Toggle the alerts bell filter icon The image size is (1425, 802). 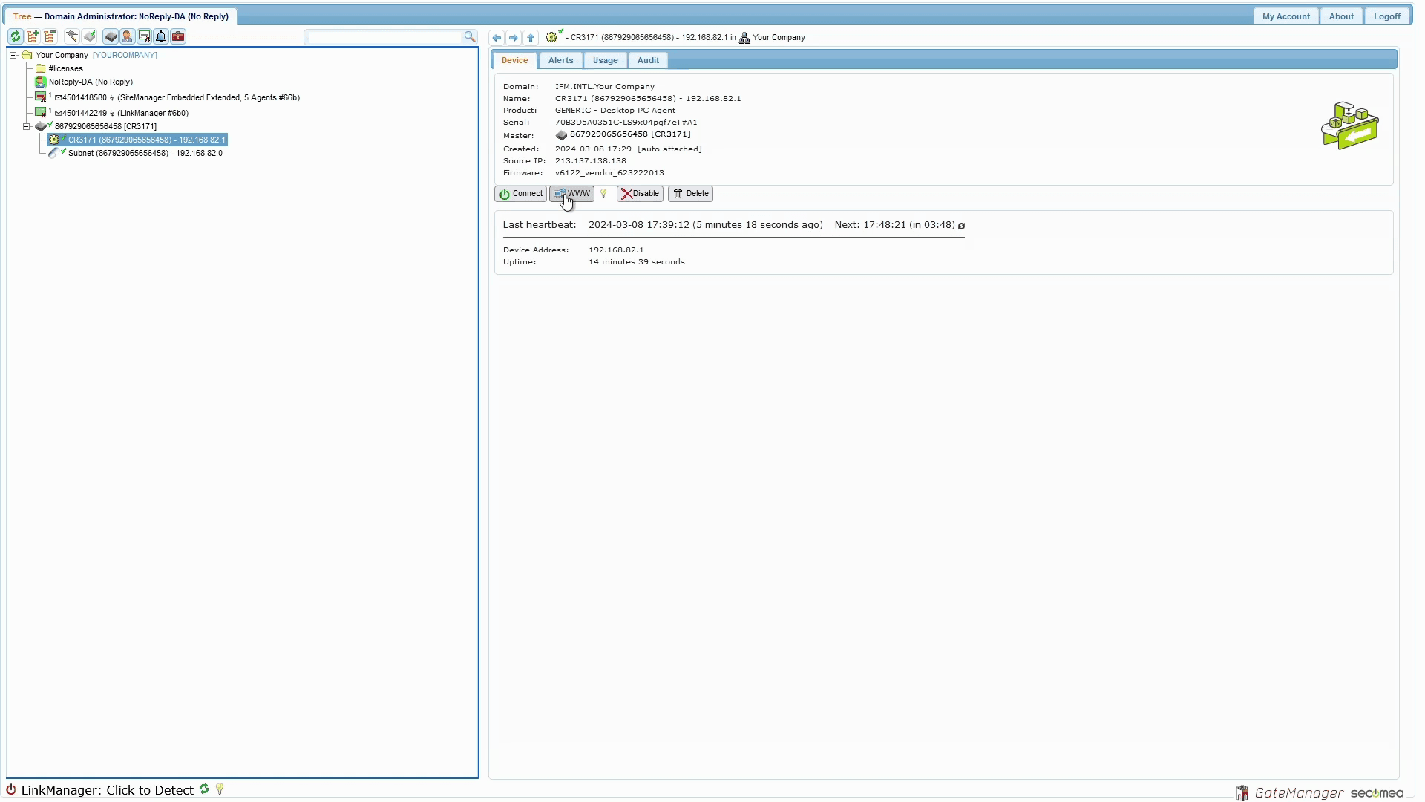[x=161, y=36]
